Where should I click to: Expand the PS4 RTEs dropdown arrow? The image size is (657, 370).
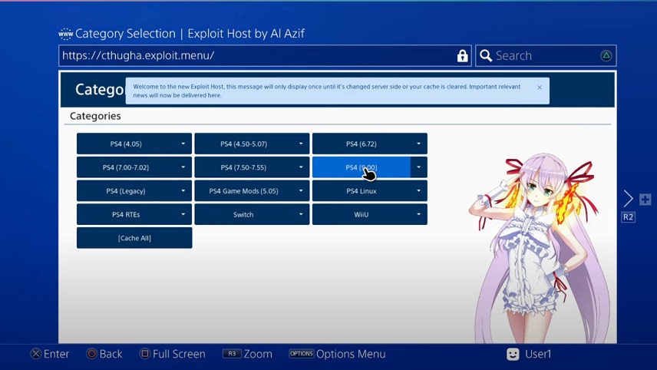(183, 214)
